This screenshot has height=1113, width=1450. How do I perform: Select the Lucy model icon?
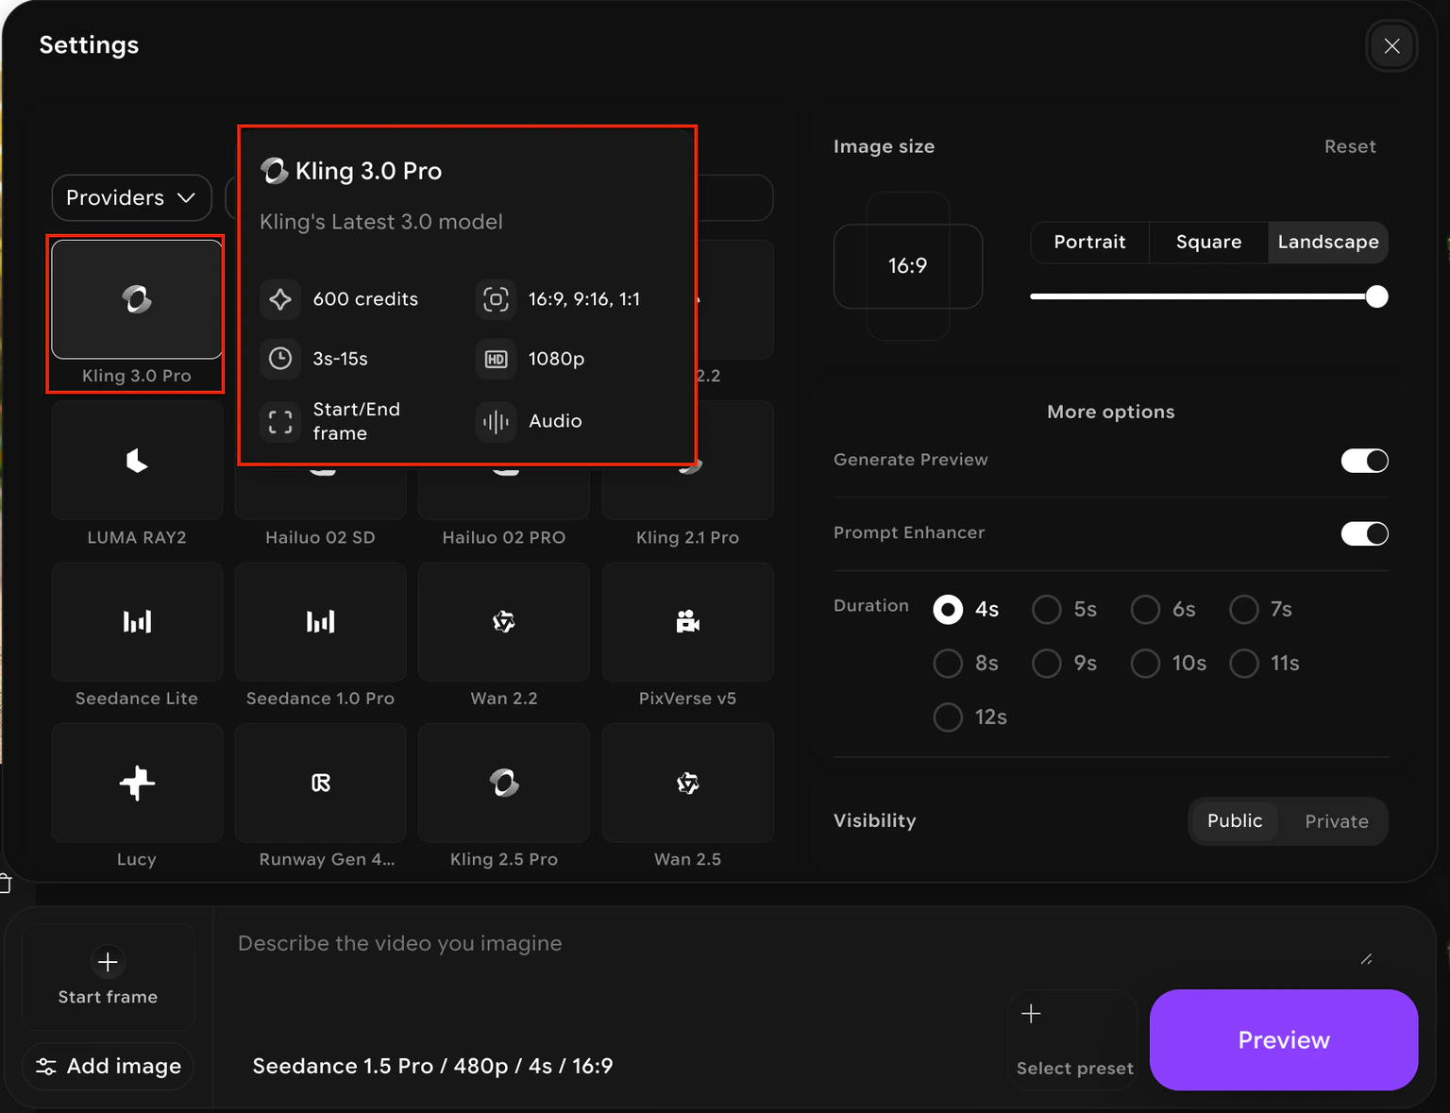pyautogui.click(x=137, y=783)
